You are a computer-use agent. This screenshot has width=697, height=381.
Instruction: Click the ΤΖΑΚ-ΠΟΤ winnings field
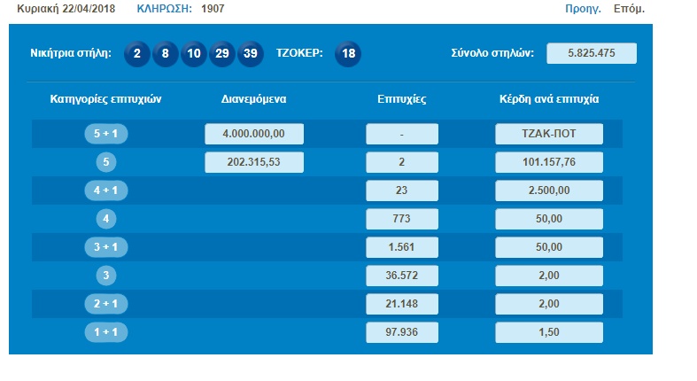tap(549, 135)
